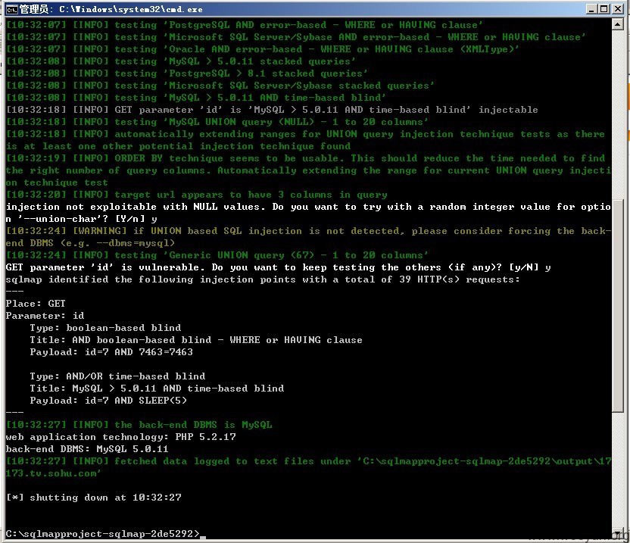Click 'Title: MySQL > 5.0.11 AND time-based blind'
630x543 pixels.
(157, 389)
